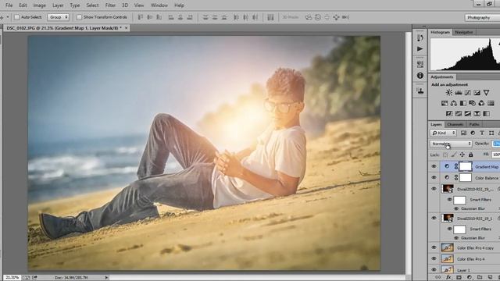Hide the Color Efex Pro 4 copy layer

coord(434,247)
